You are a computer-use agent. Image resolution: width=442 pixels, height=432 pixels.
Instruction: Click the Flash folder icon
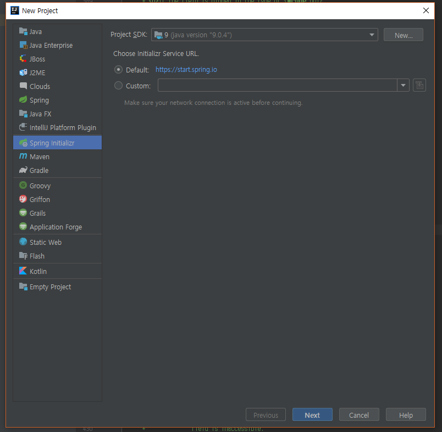[x=23, y=256]
